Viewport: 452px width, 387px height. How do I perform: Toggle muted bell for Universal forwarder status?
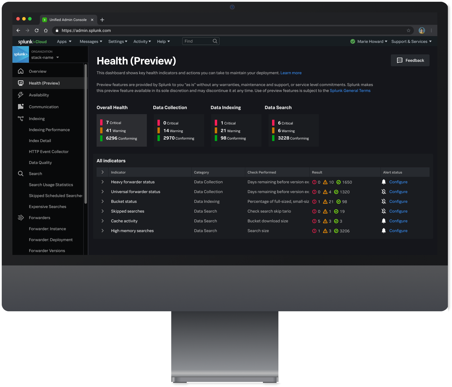click(384, 192)
